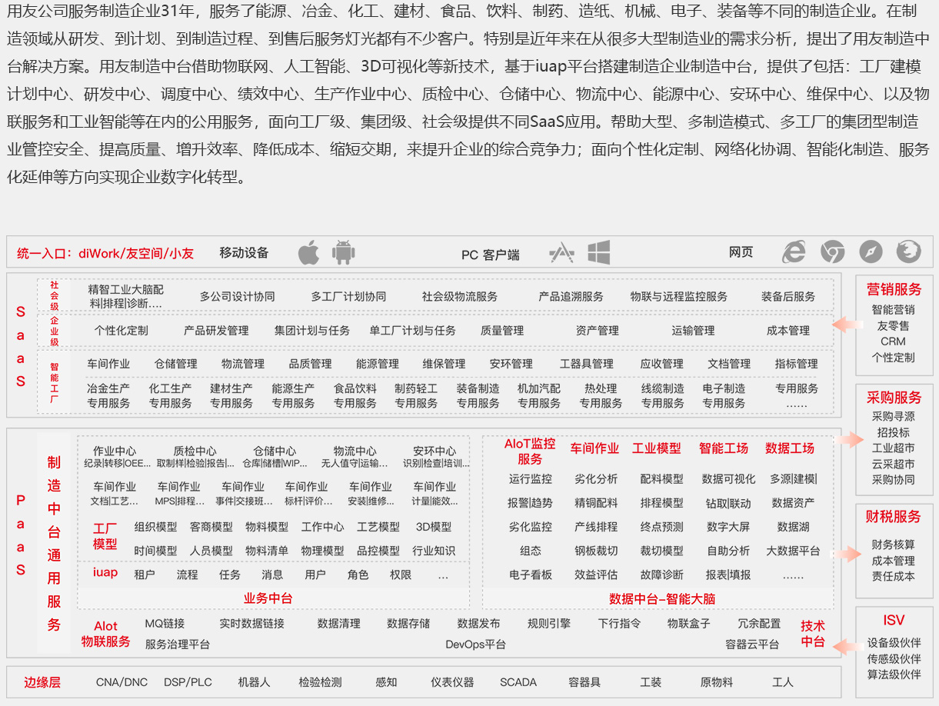Click the Firefox browser icon
This screenshot has width=939, height=706.
coord(908,251)
